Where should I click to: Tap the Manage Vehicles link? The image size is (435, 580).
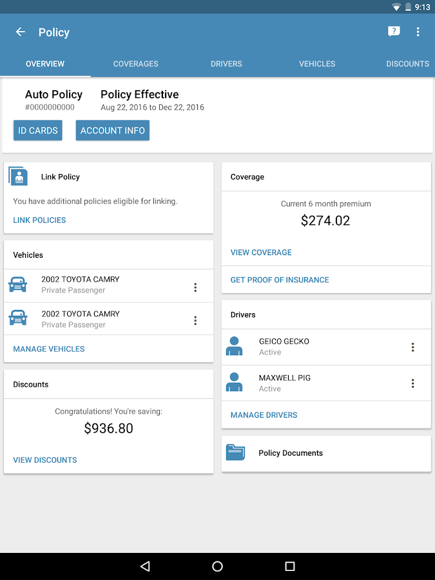pos(49,349)
